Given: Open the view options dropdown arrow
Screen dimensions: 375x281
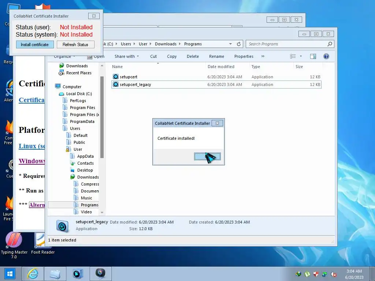Looking at the screenshot, I should pos(301,56).
